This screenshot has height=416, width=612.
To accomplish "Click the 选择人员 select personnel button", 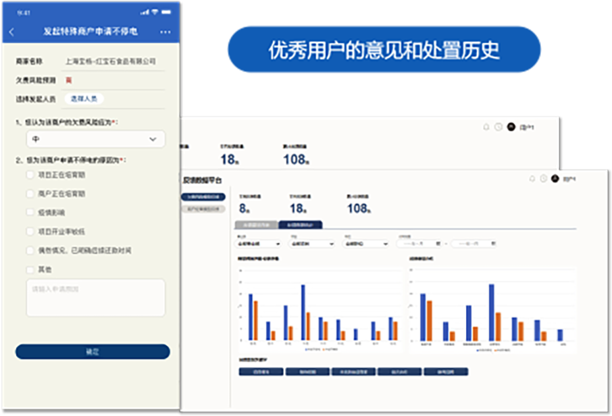I will pyautogui.click(x=84, y=99).
